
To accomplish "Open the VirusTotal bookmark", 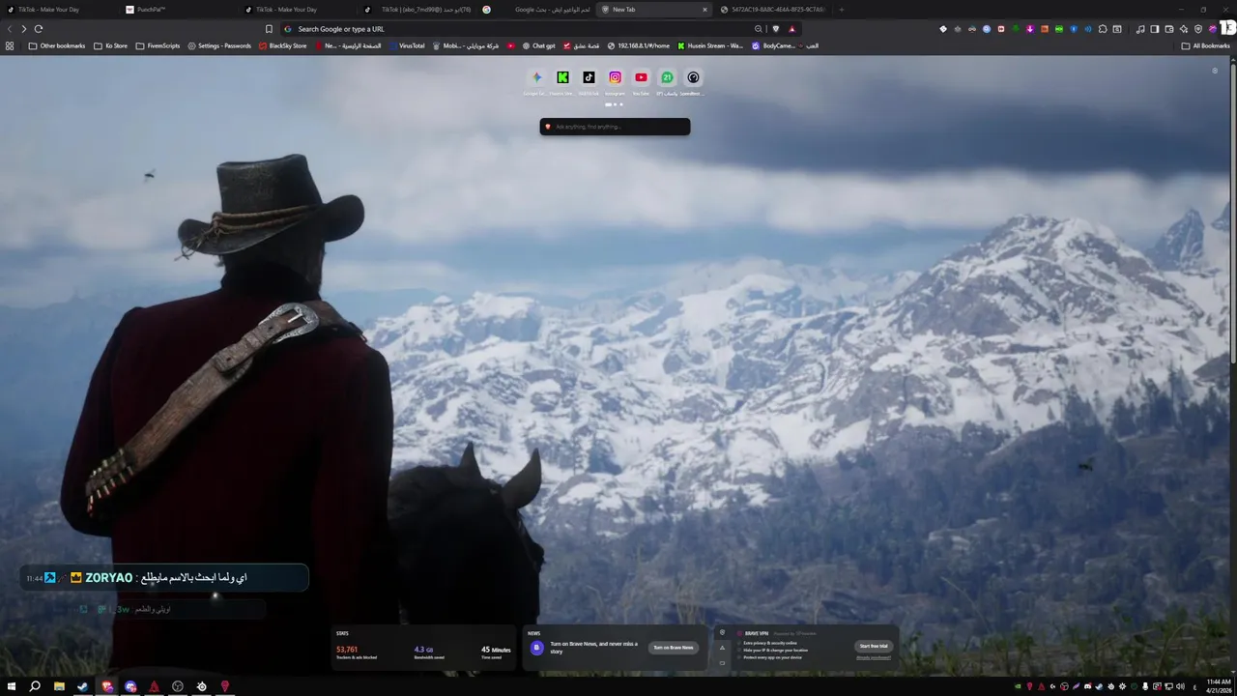I will [406, 45].
